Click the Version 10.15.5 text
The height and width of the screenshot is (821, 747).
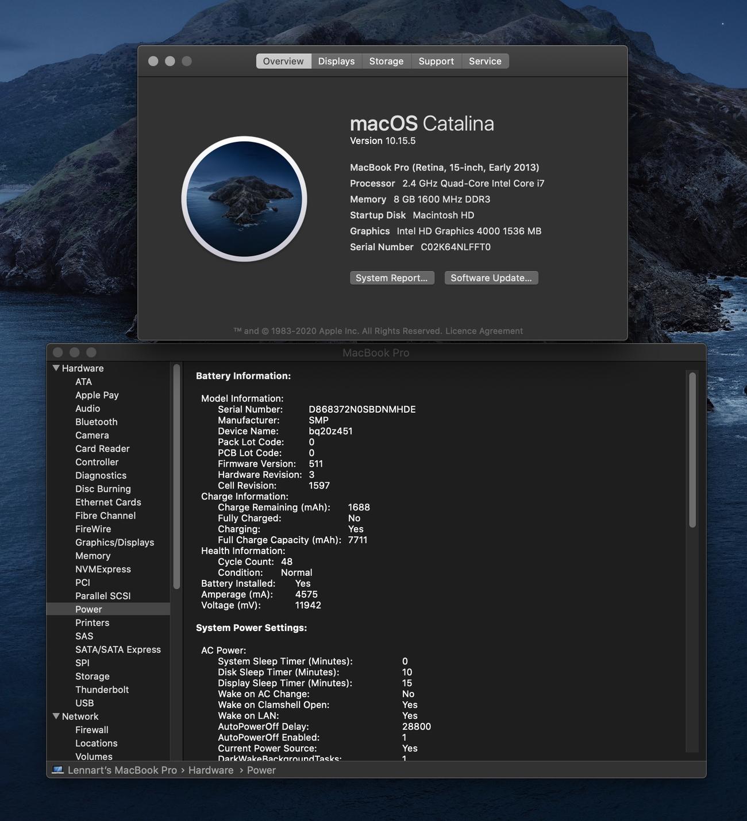pyautogui.click(x=383, y=141)
